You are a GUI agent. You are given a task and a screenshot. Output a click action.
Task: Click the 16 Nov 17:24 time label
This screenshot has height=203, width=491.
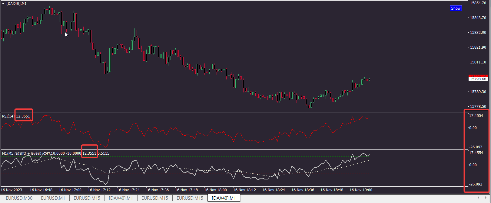pyautogui.click(x=128, y=190)
